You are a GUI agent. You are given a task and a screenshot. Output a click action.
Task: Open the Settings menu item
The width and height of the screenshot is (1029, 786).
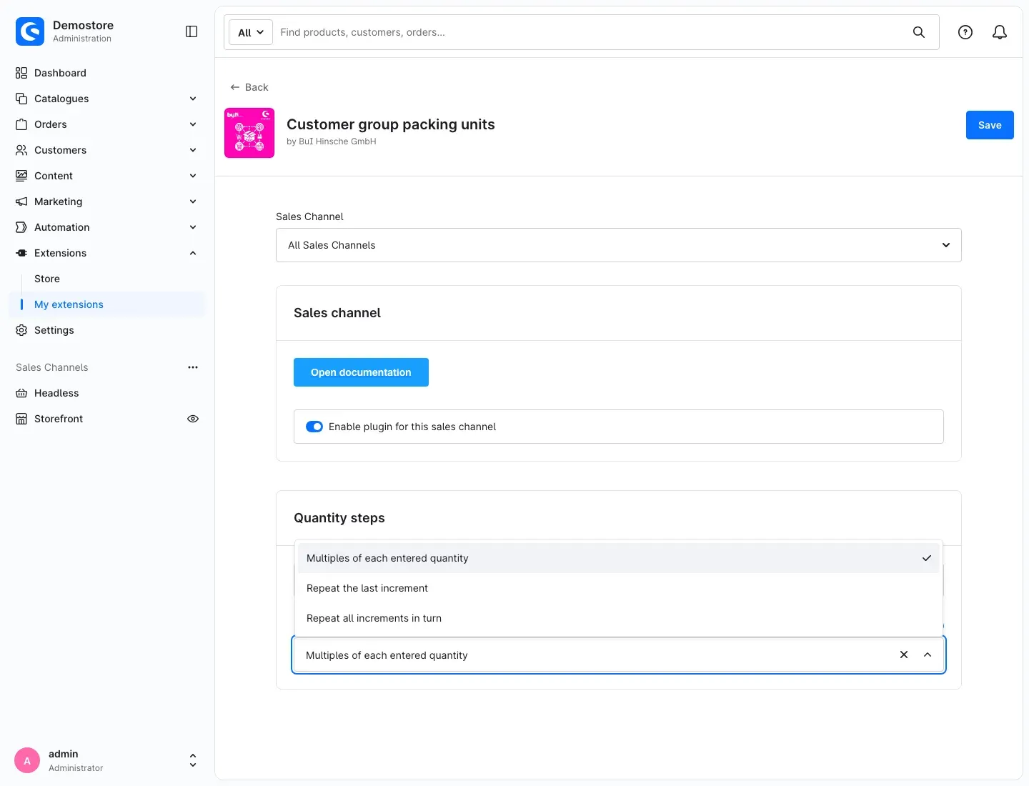(x=54, y=330)
